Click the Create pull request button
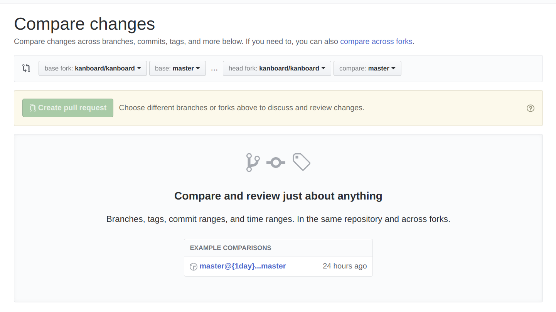Viewport: 556px width, 312px height. 68,108
